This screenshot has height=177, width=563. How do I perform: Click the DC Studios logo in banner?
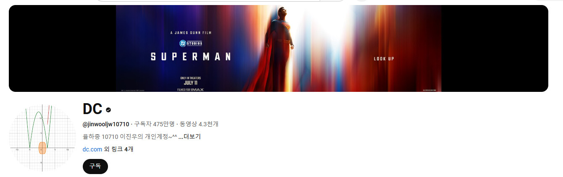191,43
